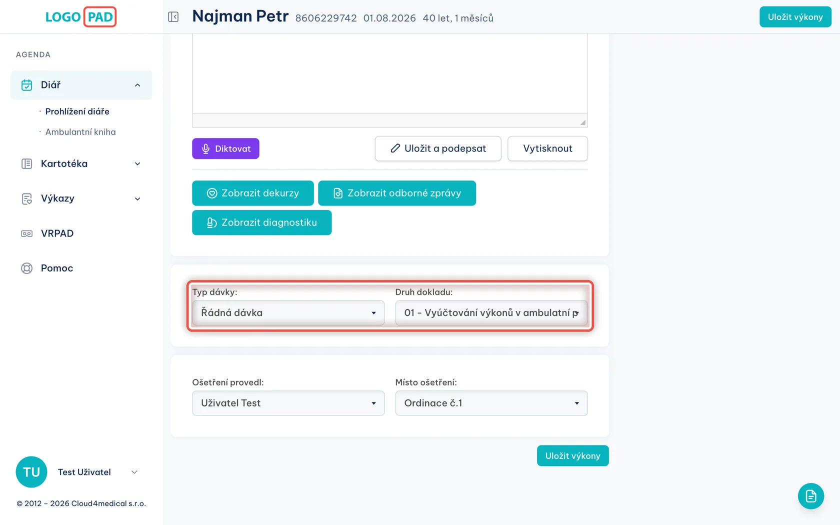Click the Uložit a podepsat button

[438, 148]
